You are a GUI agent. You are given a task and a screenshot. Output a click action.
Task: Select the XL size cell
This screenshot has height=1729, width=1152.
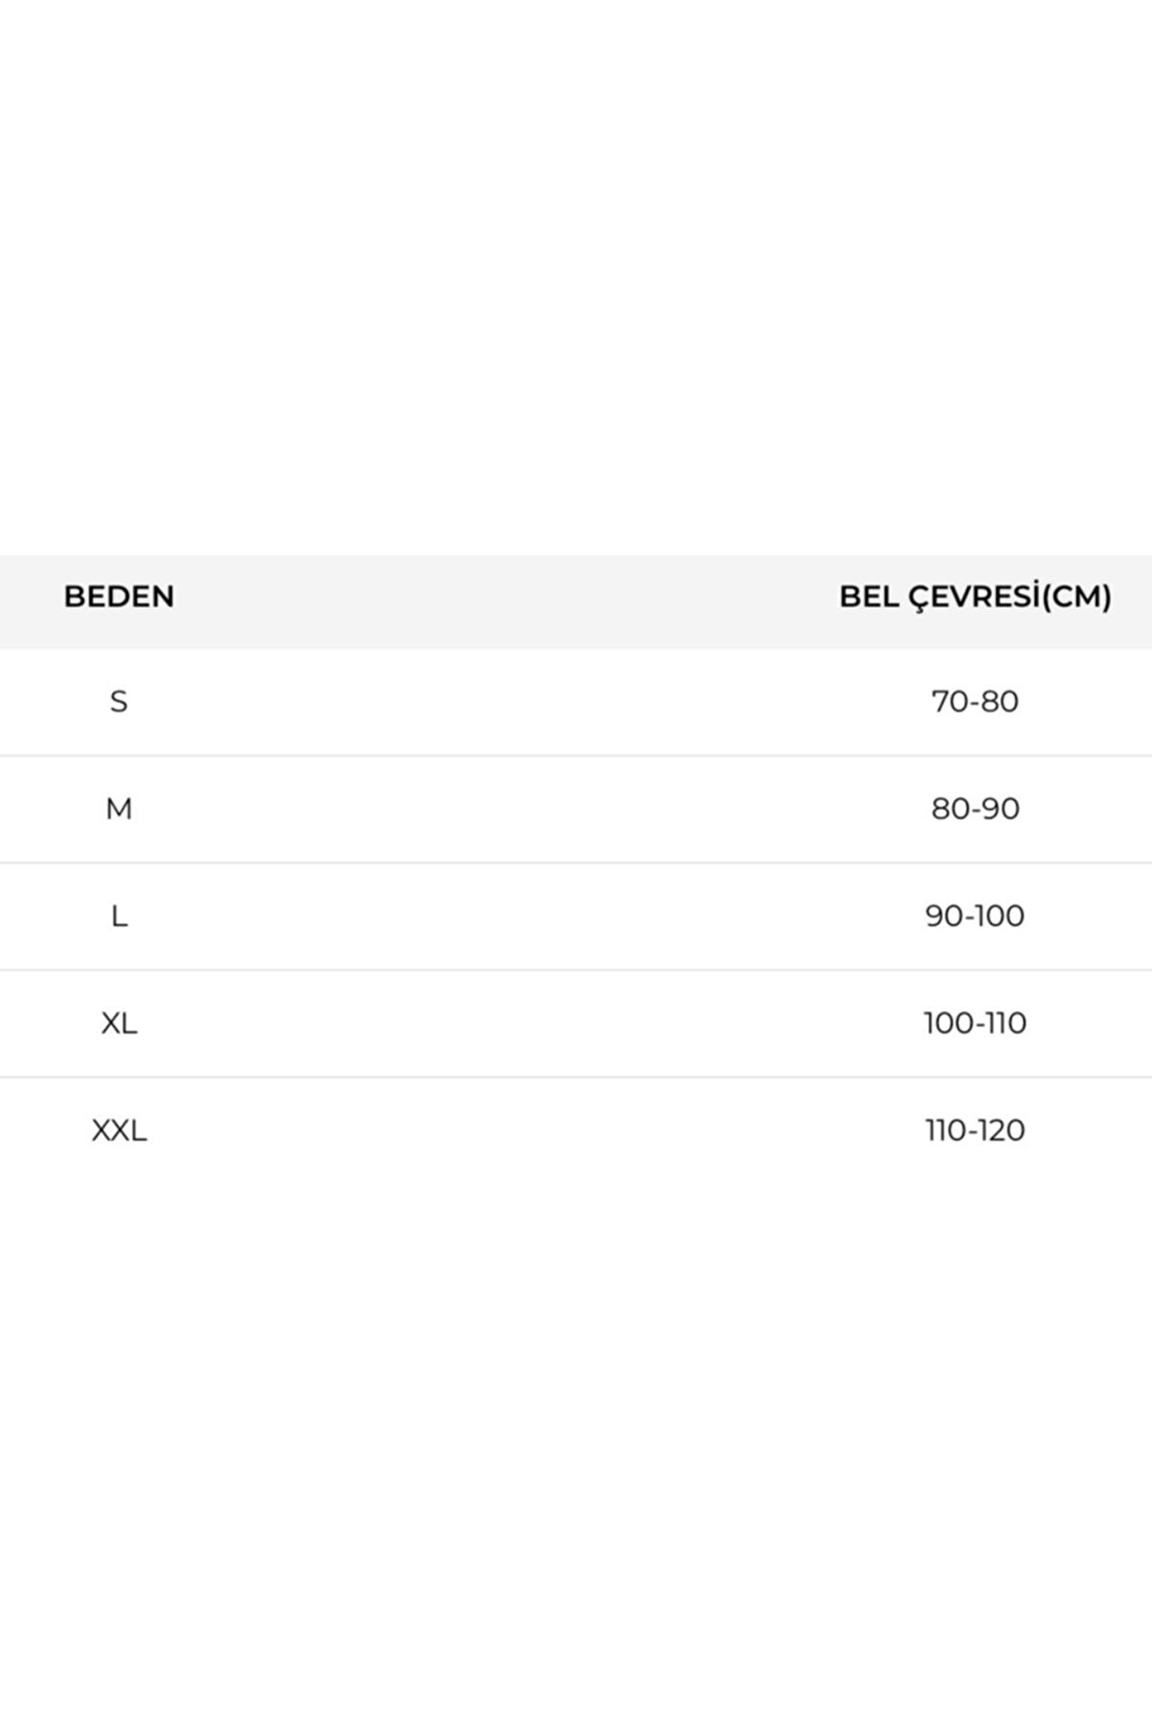tap(119, 1023)
